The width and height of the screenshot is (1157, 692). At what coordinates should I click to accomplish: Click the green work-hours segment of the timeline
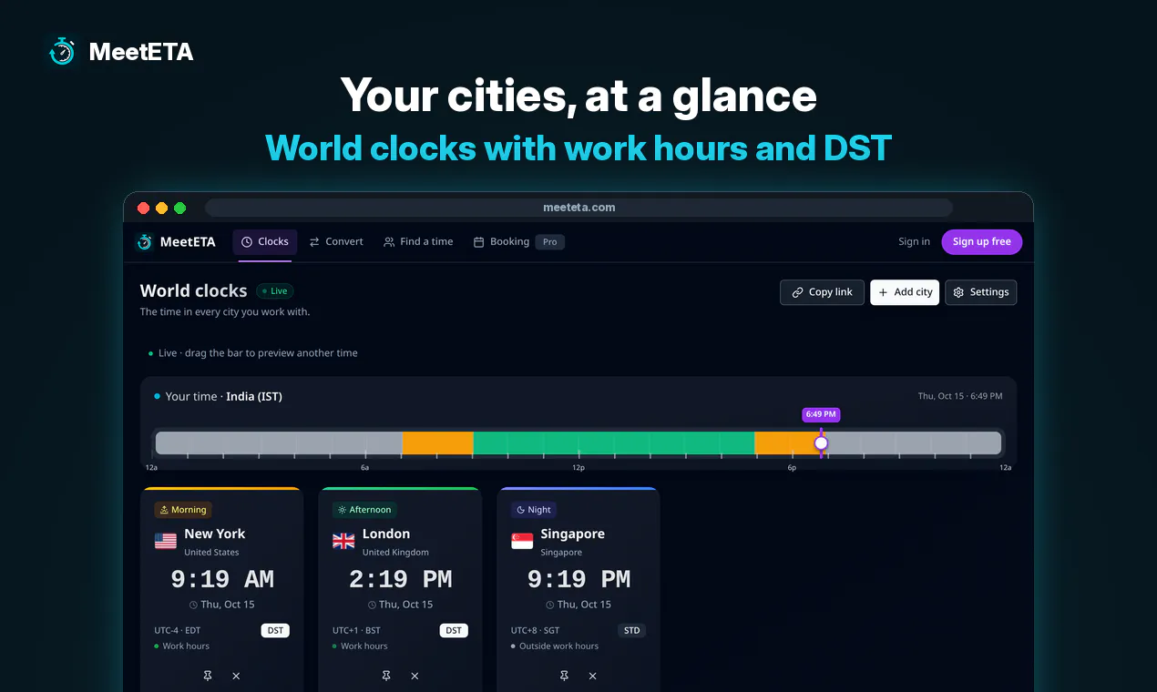[614, 443]
